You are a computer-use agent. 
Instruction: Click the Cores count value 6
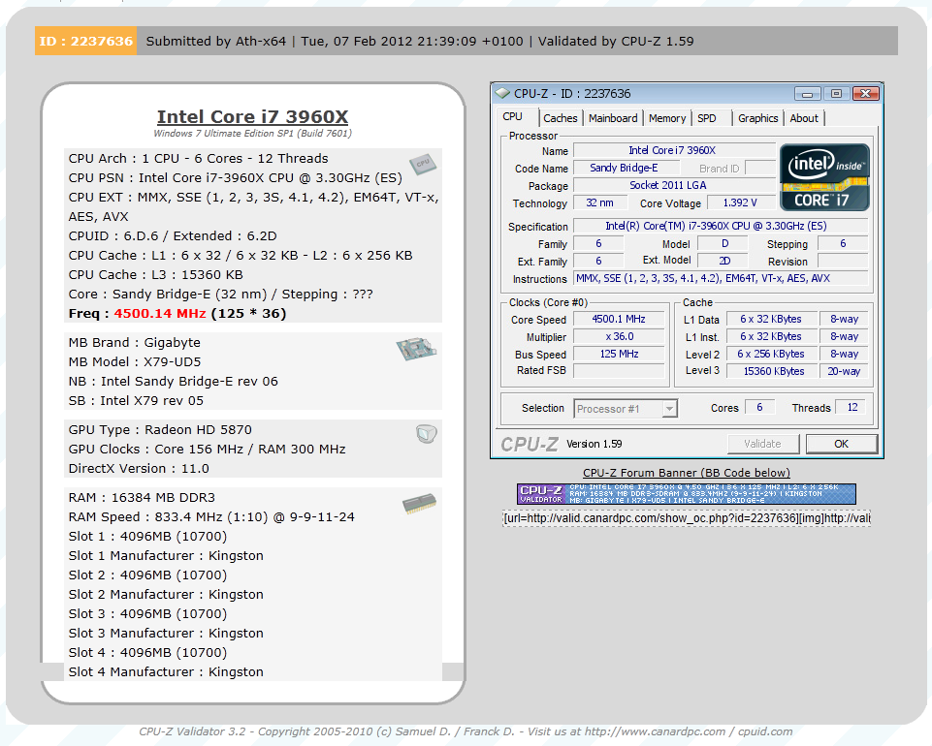coord(759,407)
